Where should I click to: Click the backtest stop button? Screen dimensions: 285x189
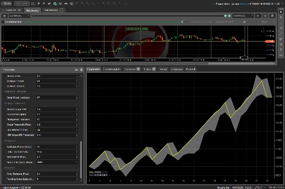265,16
